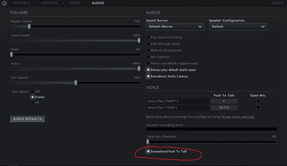The image size is (287, 166).
Task: Select the All option for Unit Speech
Action: tap(32, 102)
